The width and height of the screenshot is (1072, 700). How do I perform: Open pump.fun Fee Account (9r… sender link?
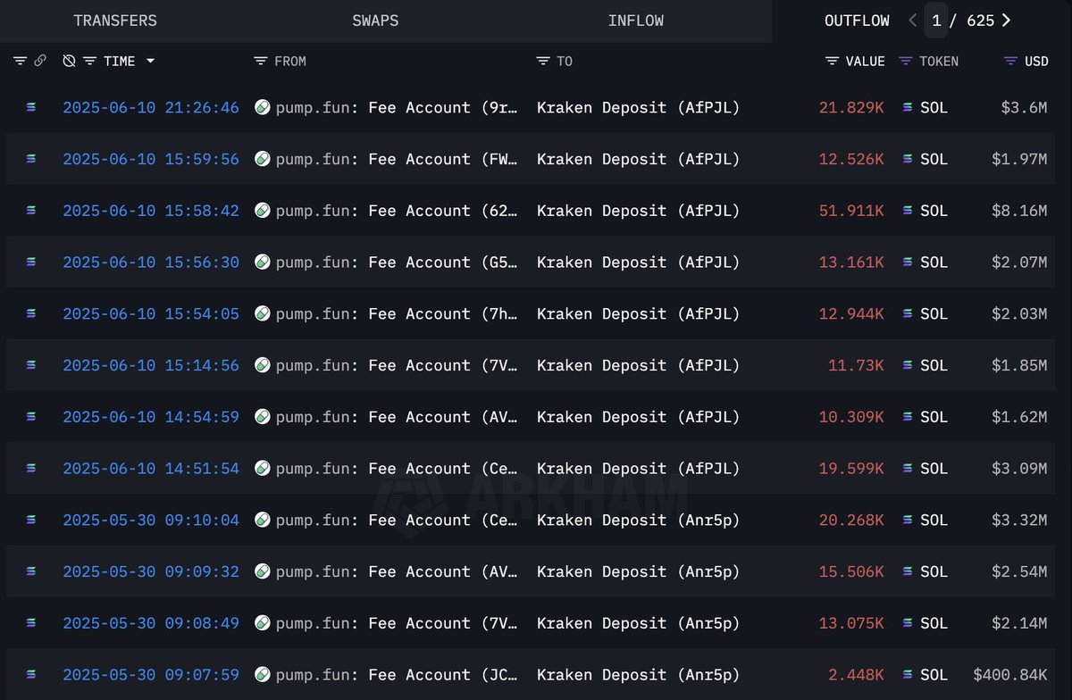pyautogui.click(x=397, y=107)
